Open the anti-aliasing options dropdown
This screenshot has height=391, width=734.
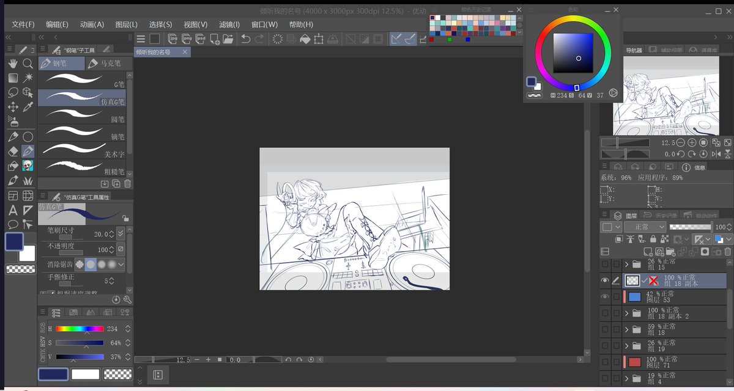121,265
